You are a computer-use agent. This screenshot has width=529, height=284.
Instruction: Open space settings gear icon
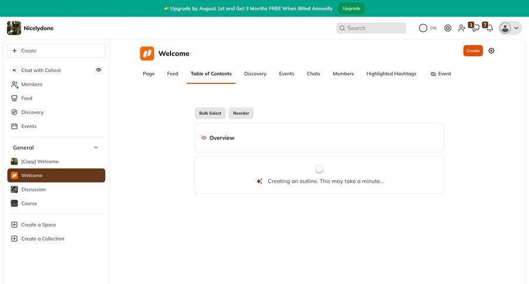pos(491,50)
